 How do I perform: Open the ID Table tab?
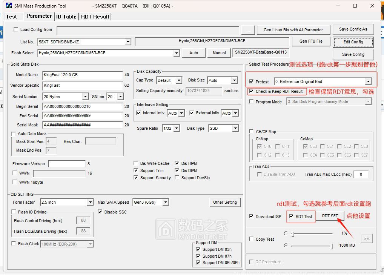[x=66, y=17]
